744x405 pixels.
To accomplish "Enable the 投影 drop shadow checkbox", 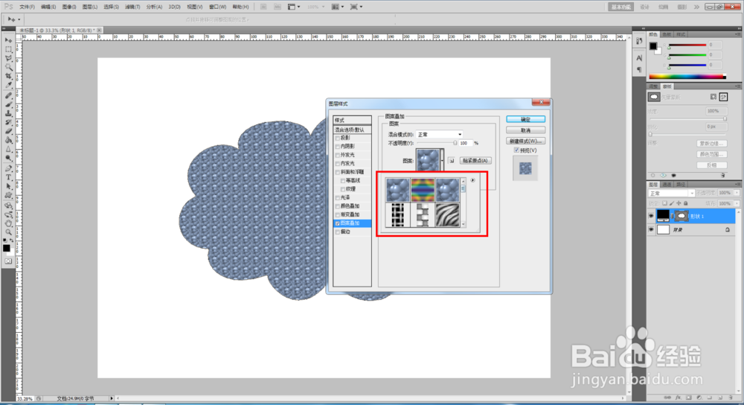I will click(x=337, y=138).
